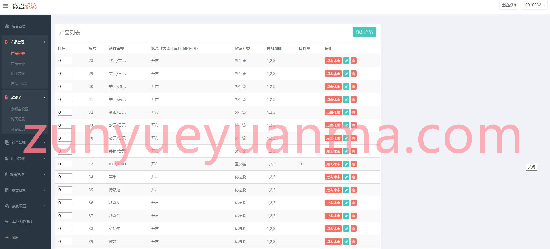Expand the 参数设置 sidebar menu

point(25,190)
